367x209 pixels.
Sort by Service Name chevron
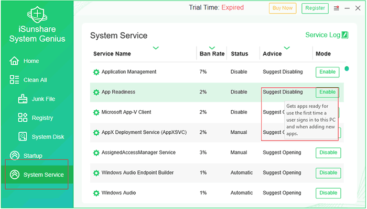(156, 48)
